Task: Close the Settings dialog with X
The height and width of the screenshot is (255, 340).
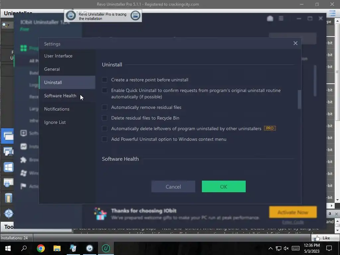Action: (x=295, y=43)
